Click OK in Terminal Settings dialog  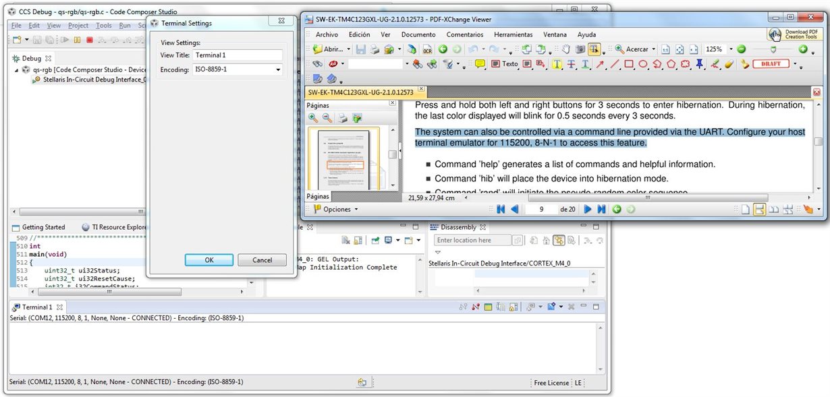(x=209, y=259)
